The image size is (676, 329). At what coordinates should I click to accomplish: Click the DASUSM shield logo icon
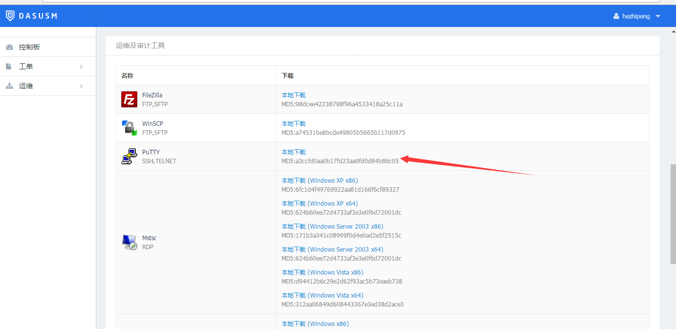click(10, 16)
